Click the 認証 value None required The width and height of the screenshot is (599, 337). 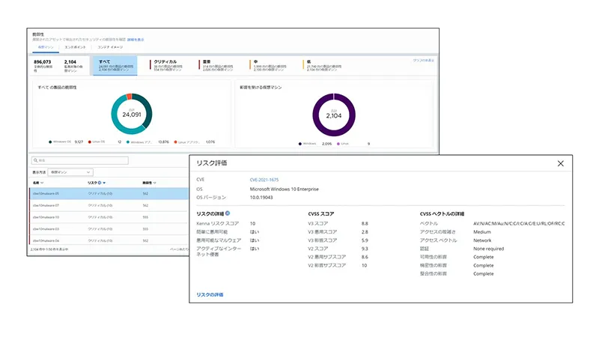point(489,249)
